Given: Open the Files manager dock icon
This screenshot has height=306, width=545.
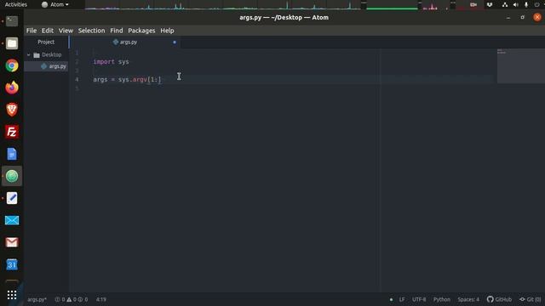Looking at the screenshot, I should point(12,43).
